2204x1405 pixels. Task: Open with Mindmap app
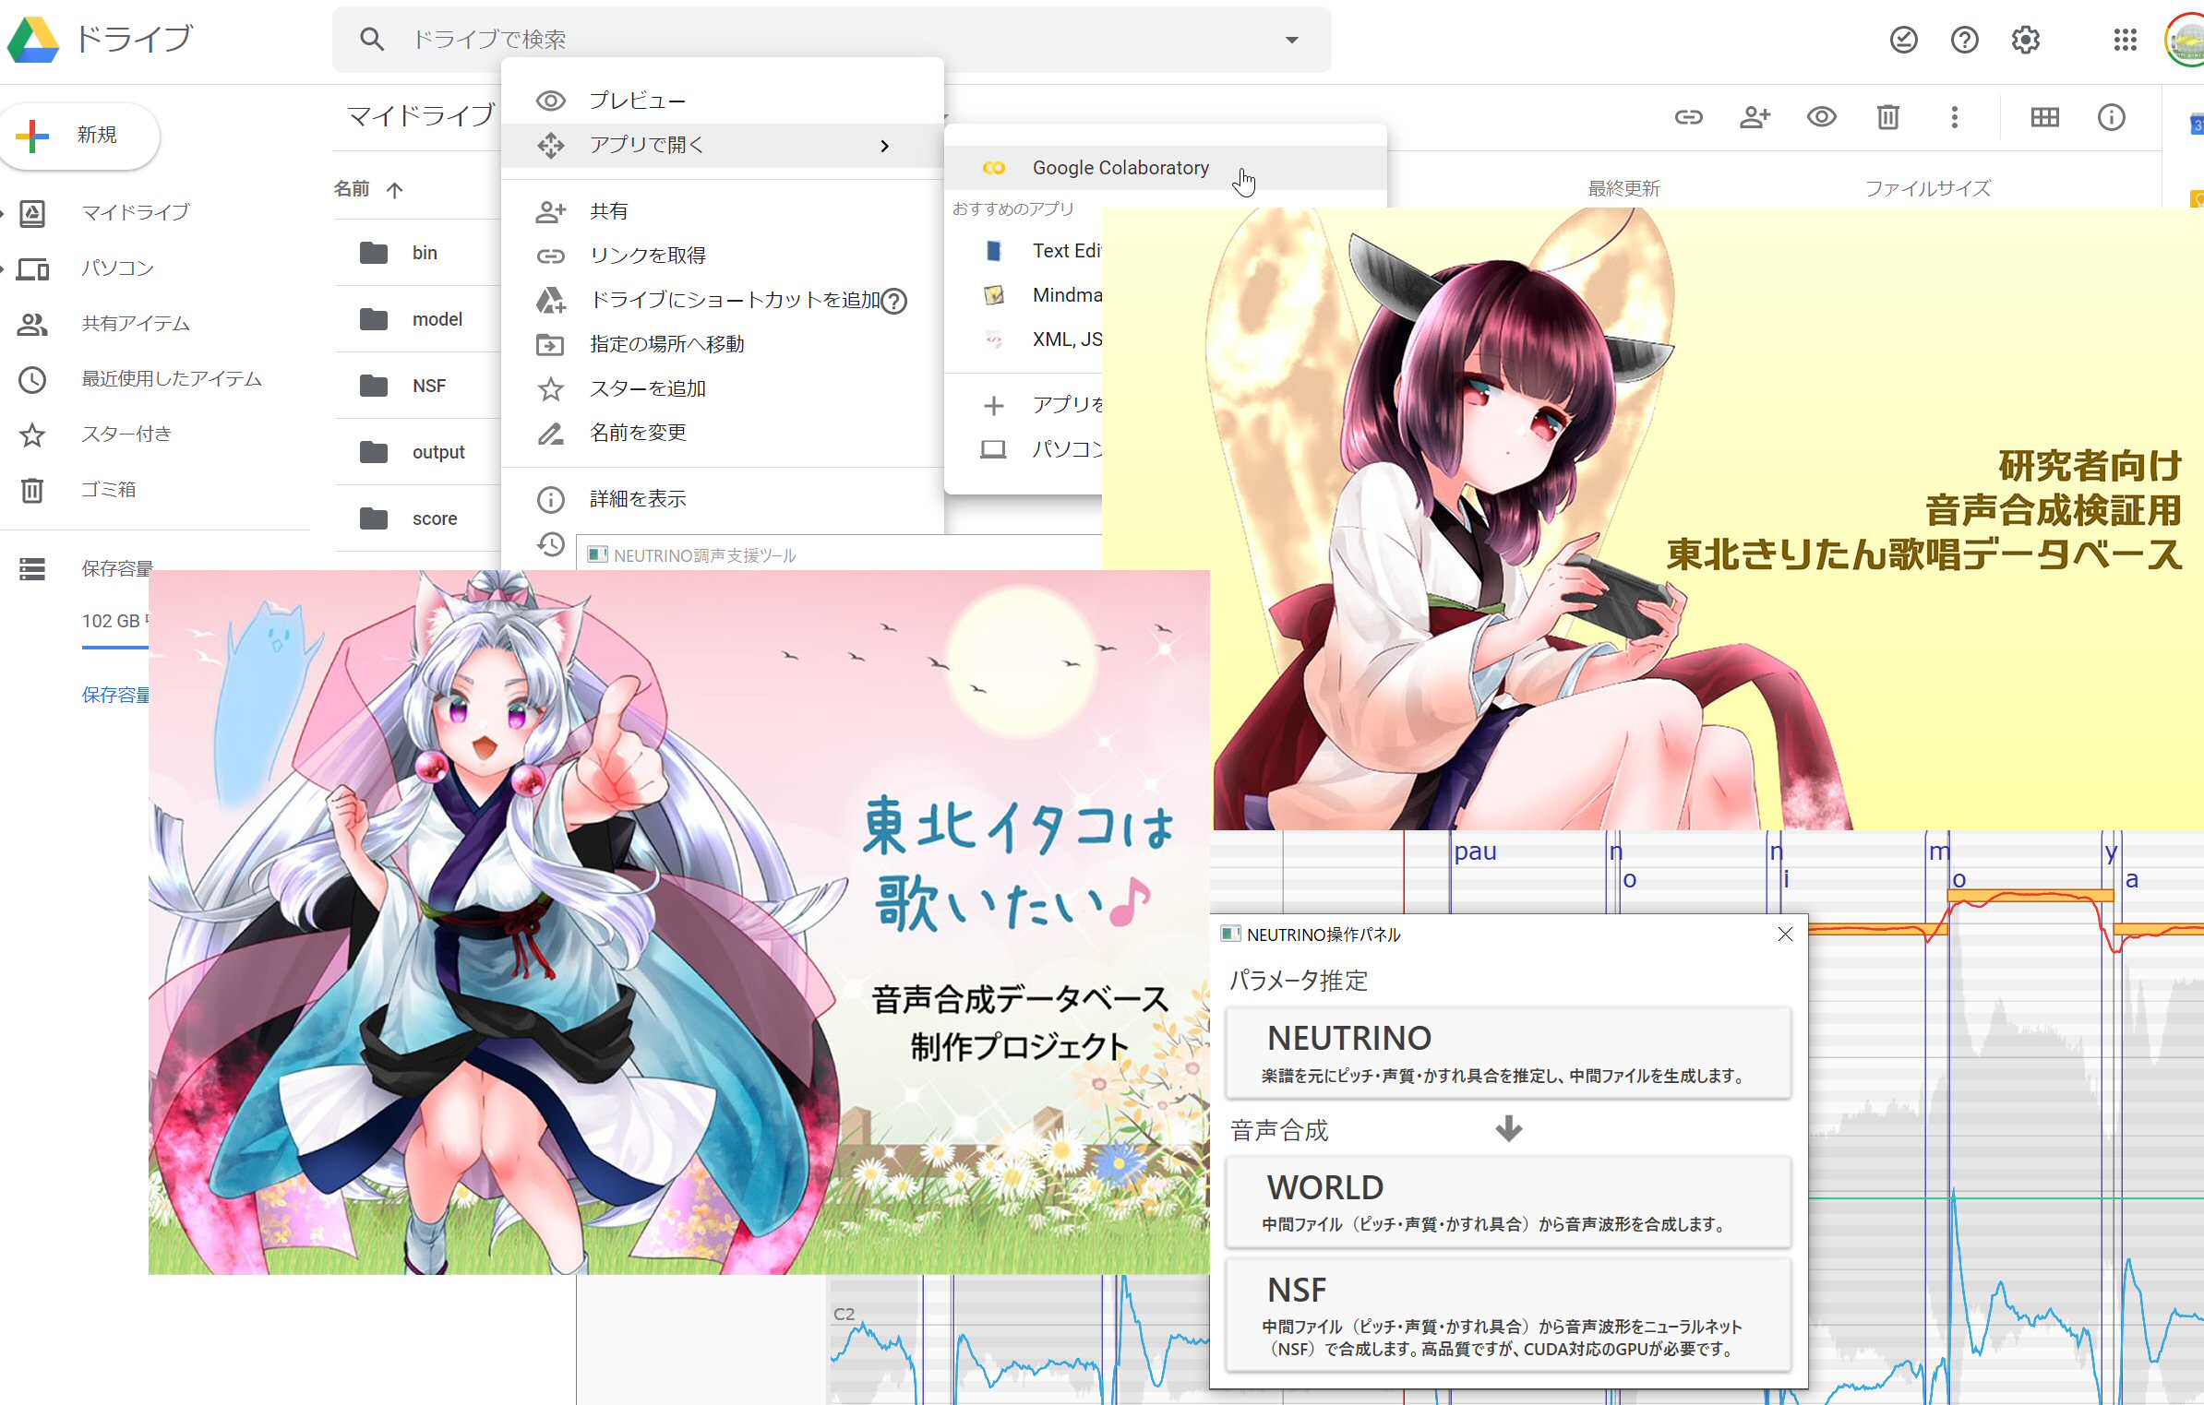coord(1024,295)
